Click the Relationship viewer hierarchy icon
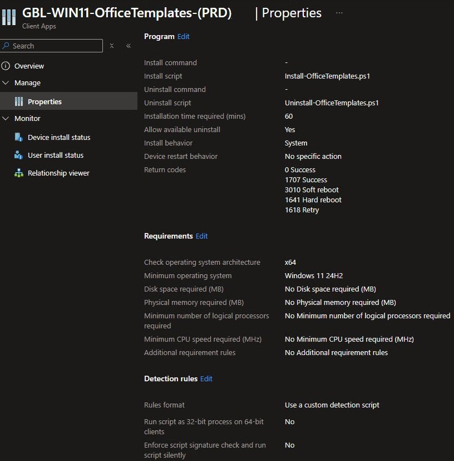This screenshot has height=461, width=454. click(19, 173)
